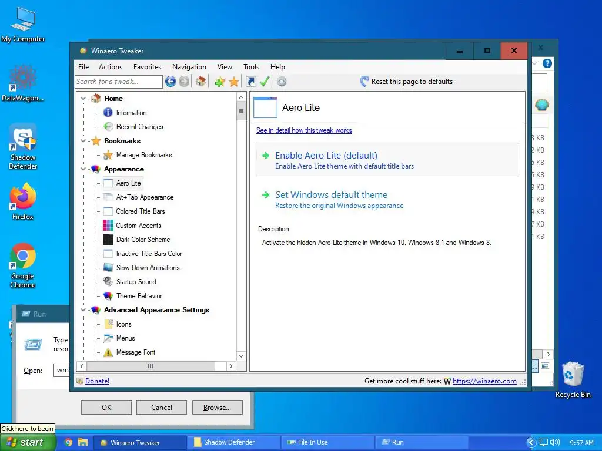Open Shadow Defender desktop icon
602x451 pixels.
tap(23, 146)
